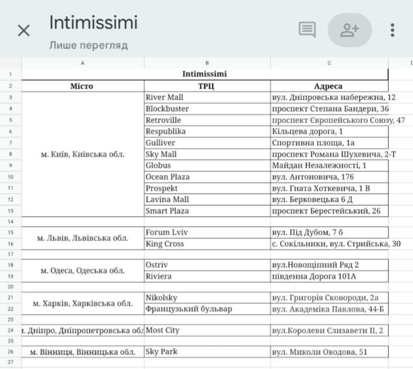Image resolution: width=413 pixels, height=369 pixels.
Task: Open the comments panel icon
Action: tap(307, 30)
